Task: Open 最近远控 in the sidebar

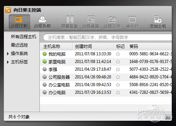Action: click(x=19, y=45)
